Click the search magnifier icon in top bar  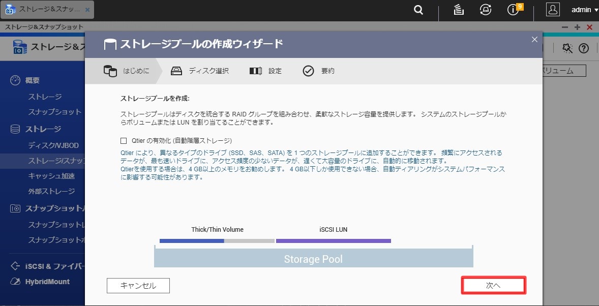[x=418, y=10]
